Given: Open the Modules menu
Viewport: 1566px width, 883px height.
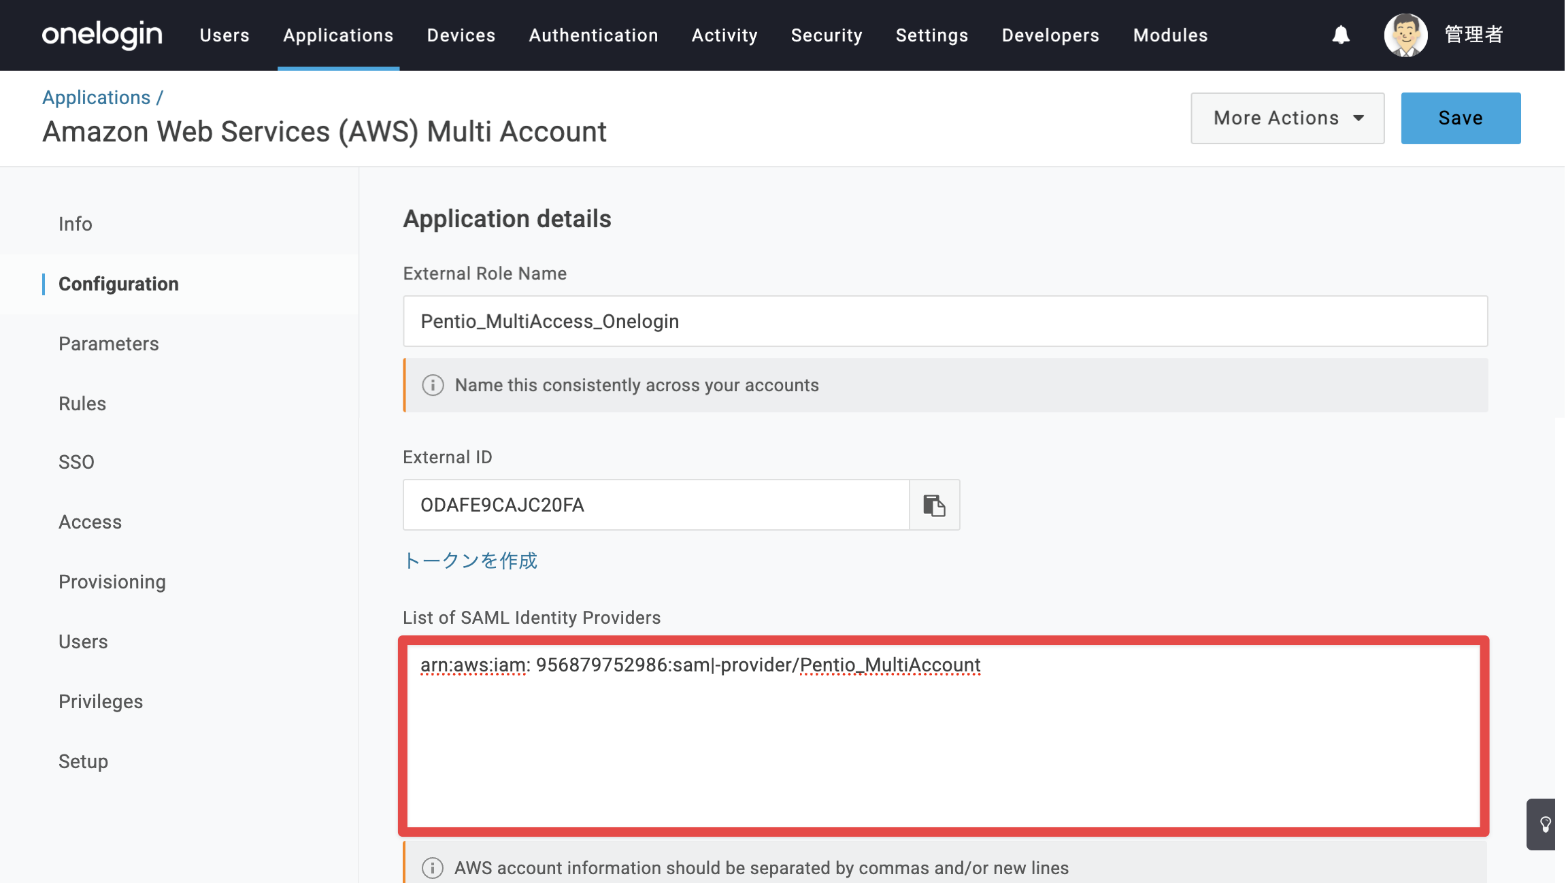Looking at the screenshot, I should pyautogui.click(x=1171, y=35).
